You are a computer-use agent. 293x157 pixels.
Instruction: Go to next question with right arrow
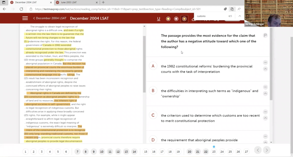pyautogui.click(x=267, y=150)
